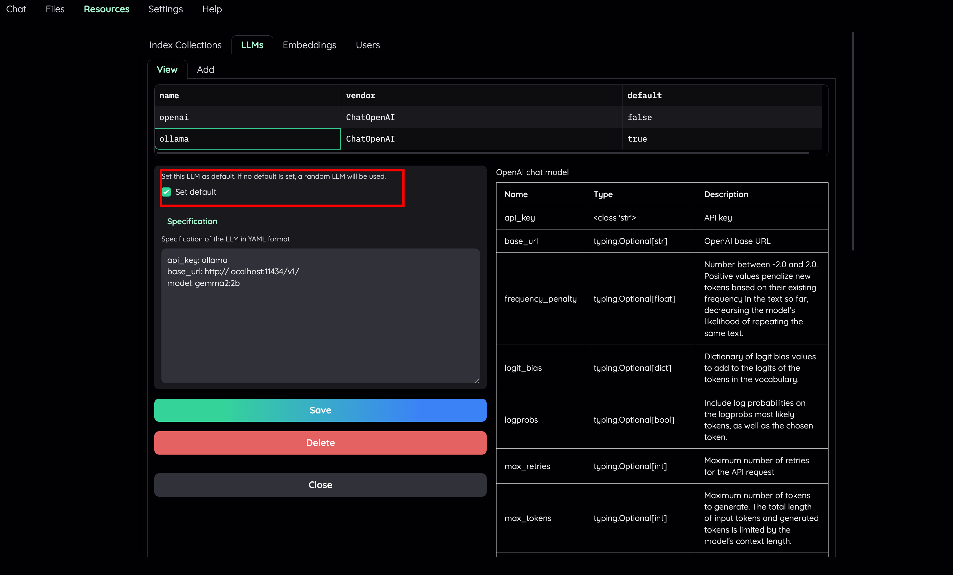This screenshot has width=953, height=575.
Task: Uncheck the Set default checkbox
Action: [x=166, y=192]
